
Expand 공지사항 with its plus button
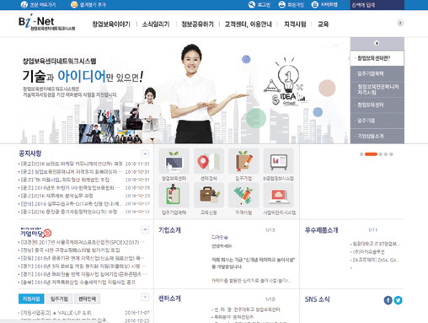pos(145,153)
